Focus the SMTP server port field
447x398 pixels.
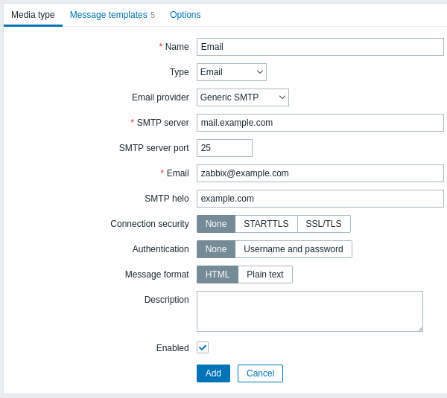point(224,148)
